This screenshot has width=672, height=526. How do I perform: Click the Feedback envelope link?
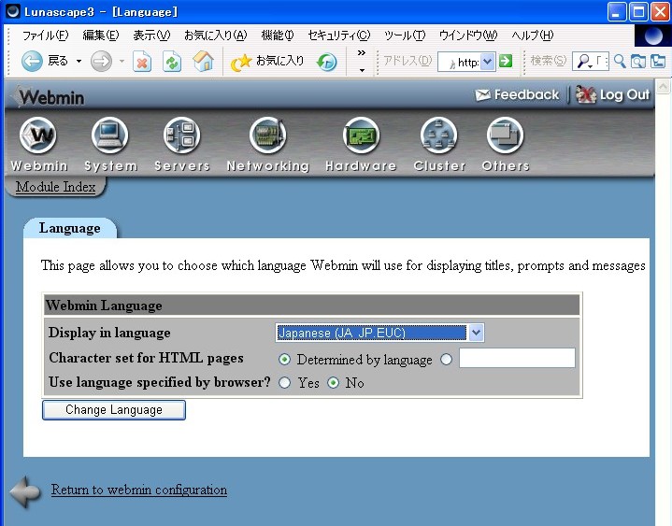[482, 94]
